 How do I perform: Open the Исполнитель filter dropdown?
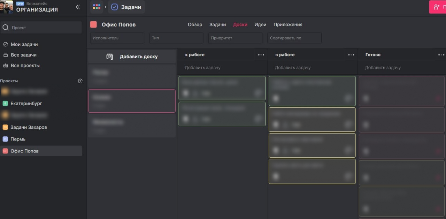pos(117,38)
